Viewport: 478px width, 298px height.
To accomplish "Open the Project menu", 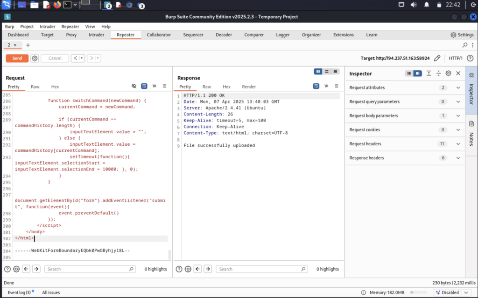I will tap(27, 27).
